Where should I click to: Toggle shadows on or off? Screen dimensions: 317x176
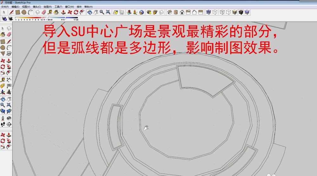[11, 19]
